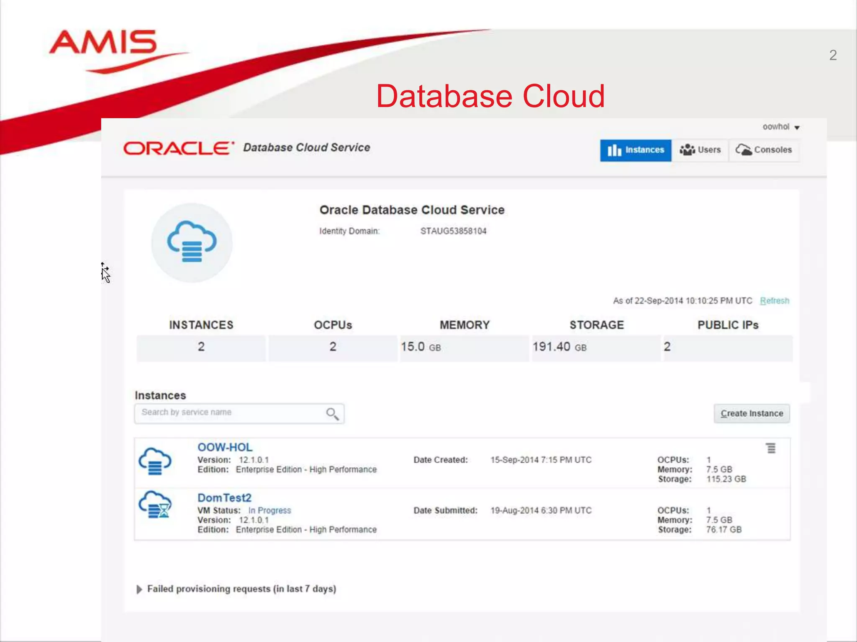
Task: Click OOW-HOL's Enterprise Edition text
Action: pos(306,469)
